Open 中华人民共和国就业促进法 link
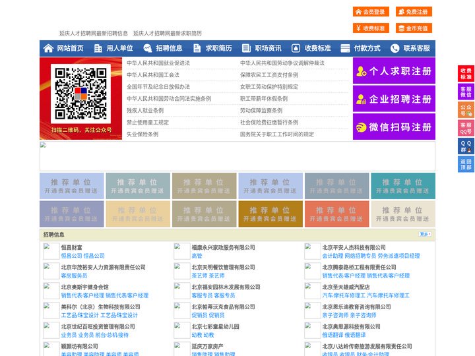Viewport: 475px width, 356px height. coord(158,63)
